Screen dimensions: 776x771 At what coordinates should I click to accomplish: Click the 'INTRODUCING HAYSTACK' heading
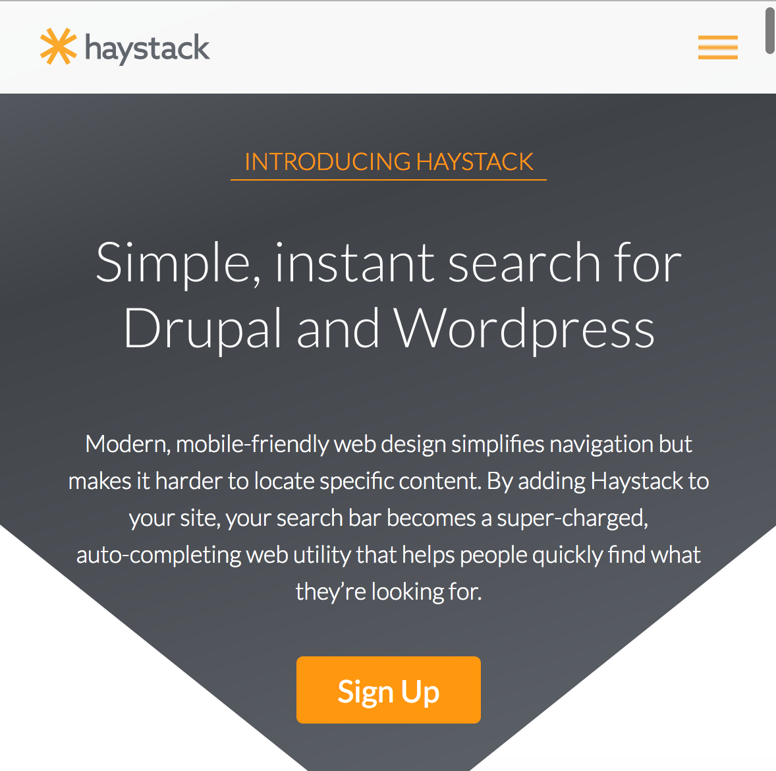(x=389, y=162)
